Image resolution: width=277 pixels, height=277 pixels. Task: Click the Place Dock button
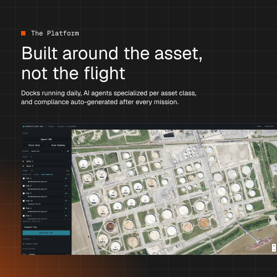click(34, 145)
